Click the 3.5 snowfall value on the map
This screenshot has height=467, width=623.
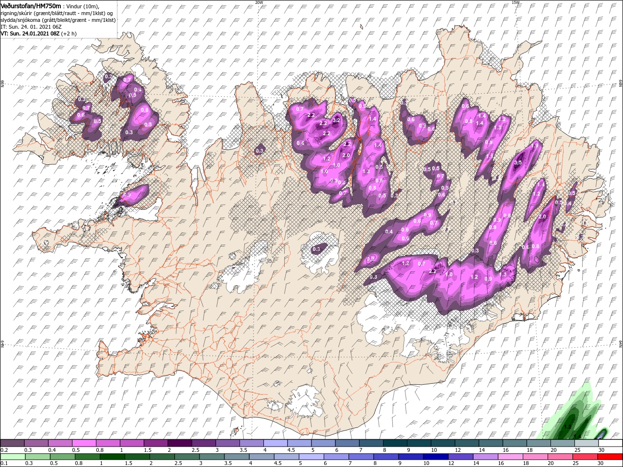pos(518,162)
